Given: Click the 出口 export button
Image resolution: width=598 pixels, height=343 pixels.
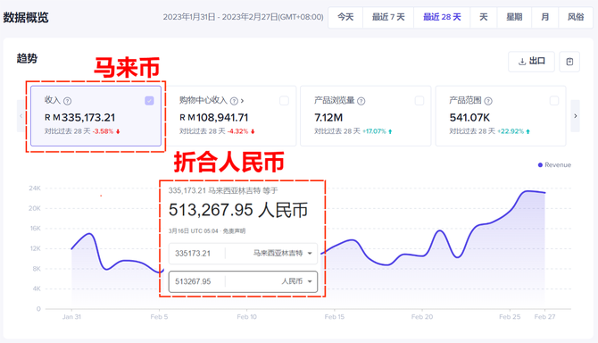Looking at the screenshot, I should point(531,62).
